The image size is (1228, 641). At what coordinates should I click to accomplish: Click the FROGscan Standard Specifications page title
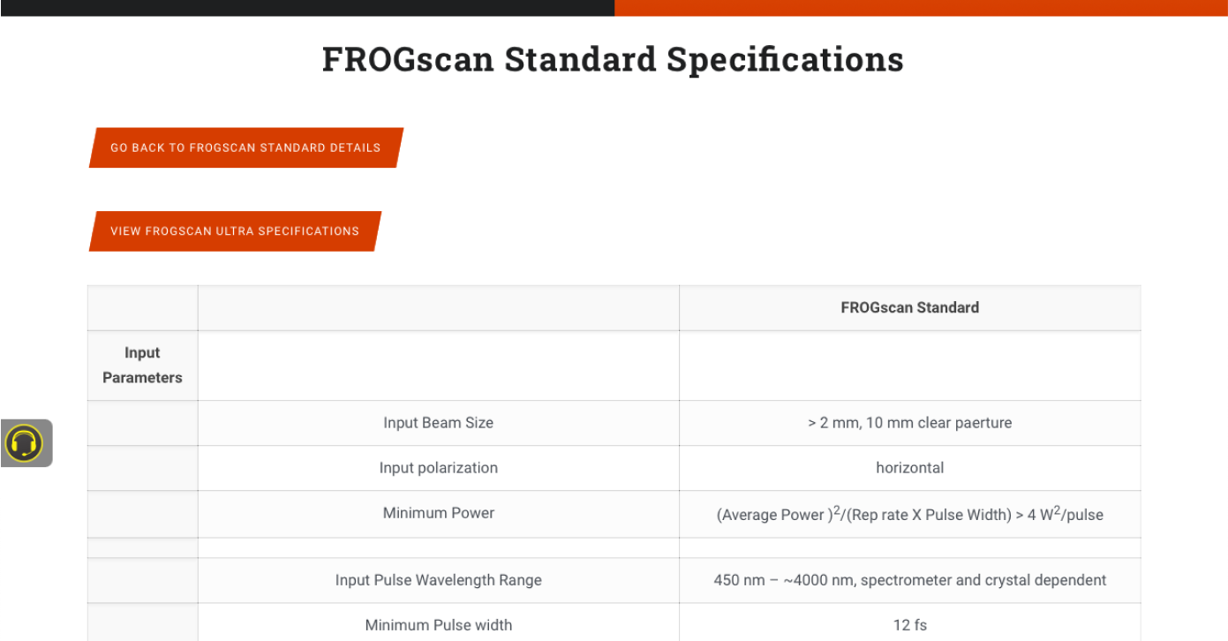click(613, 58)
